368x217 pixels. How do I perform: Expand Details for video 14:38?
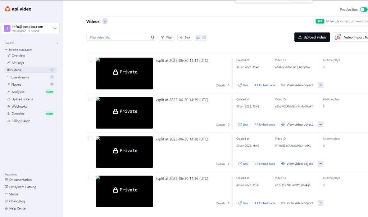coord(223,164)
